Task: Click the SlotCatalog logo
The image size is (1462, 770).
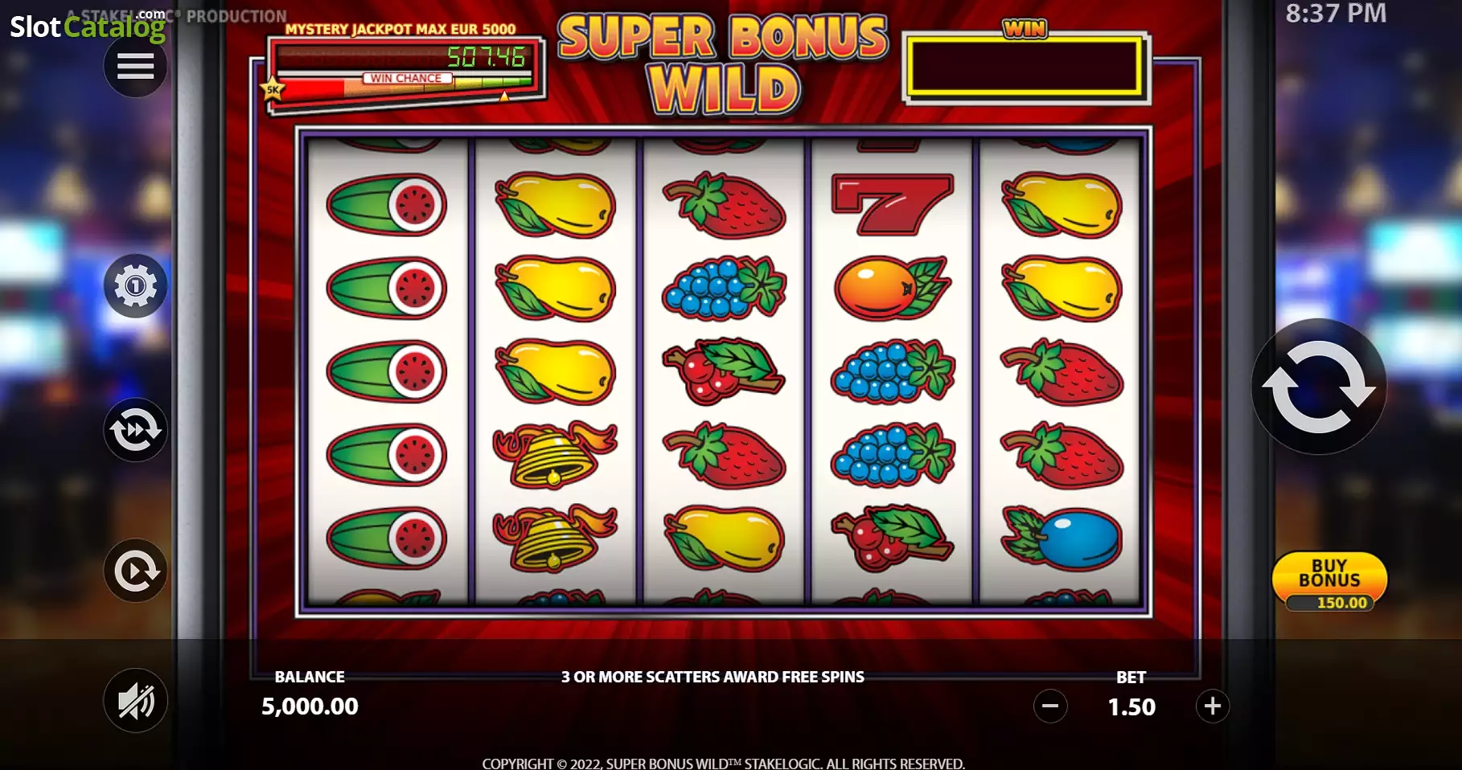Action: (88, 27)
